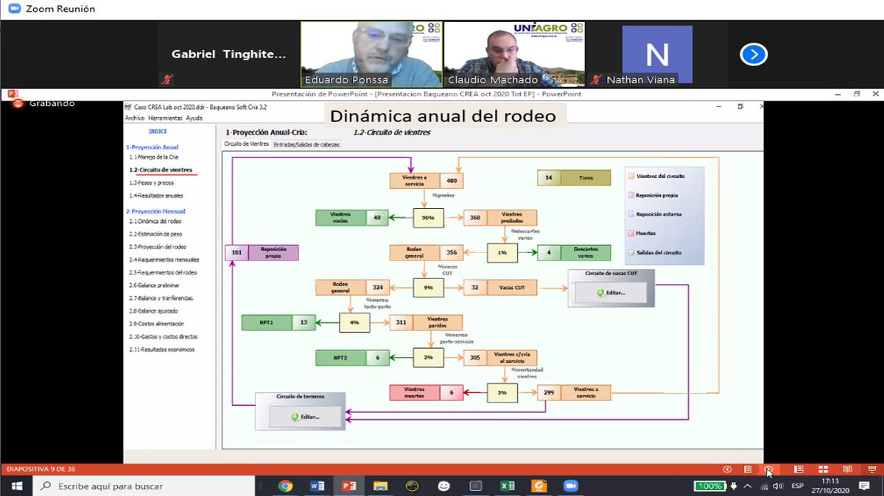Open Chrome from the taskbar

(x=285, y=486)
